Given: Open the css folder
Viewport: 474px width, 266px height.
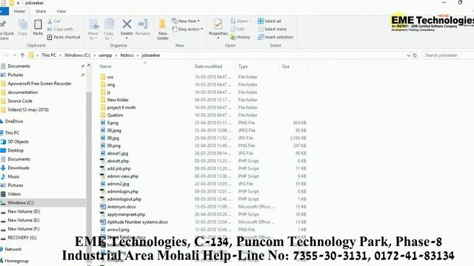Looking at the screenshot, I should (110, 77).
